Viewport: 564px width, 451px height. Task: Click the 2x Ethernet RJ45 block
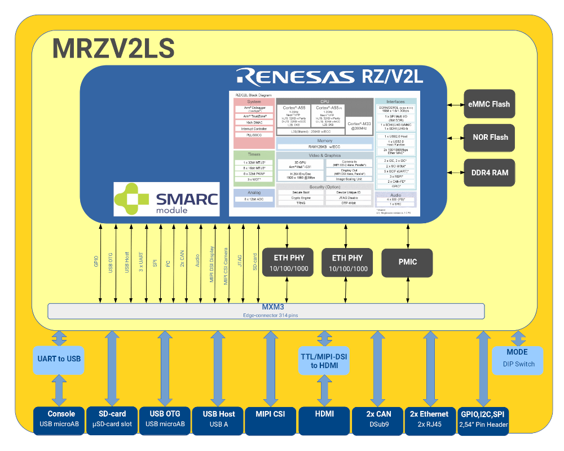(429, 420)
